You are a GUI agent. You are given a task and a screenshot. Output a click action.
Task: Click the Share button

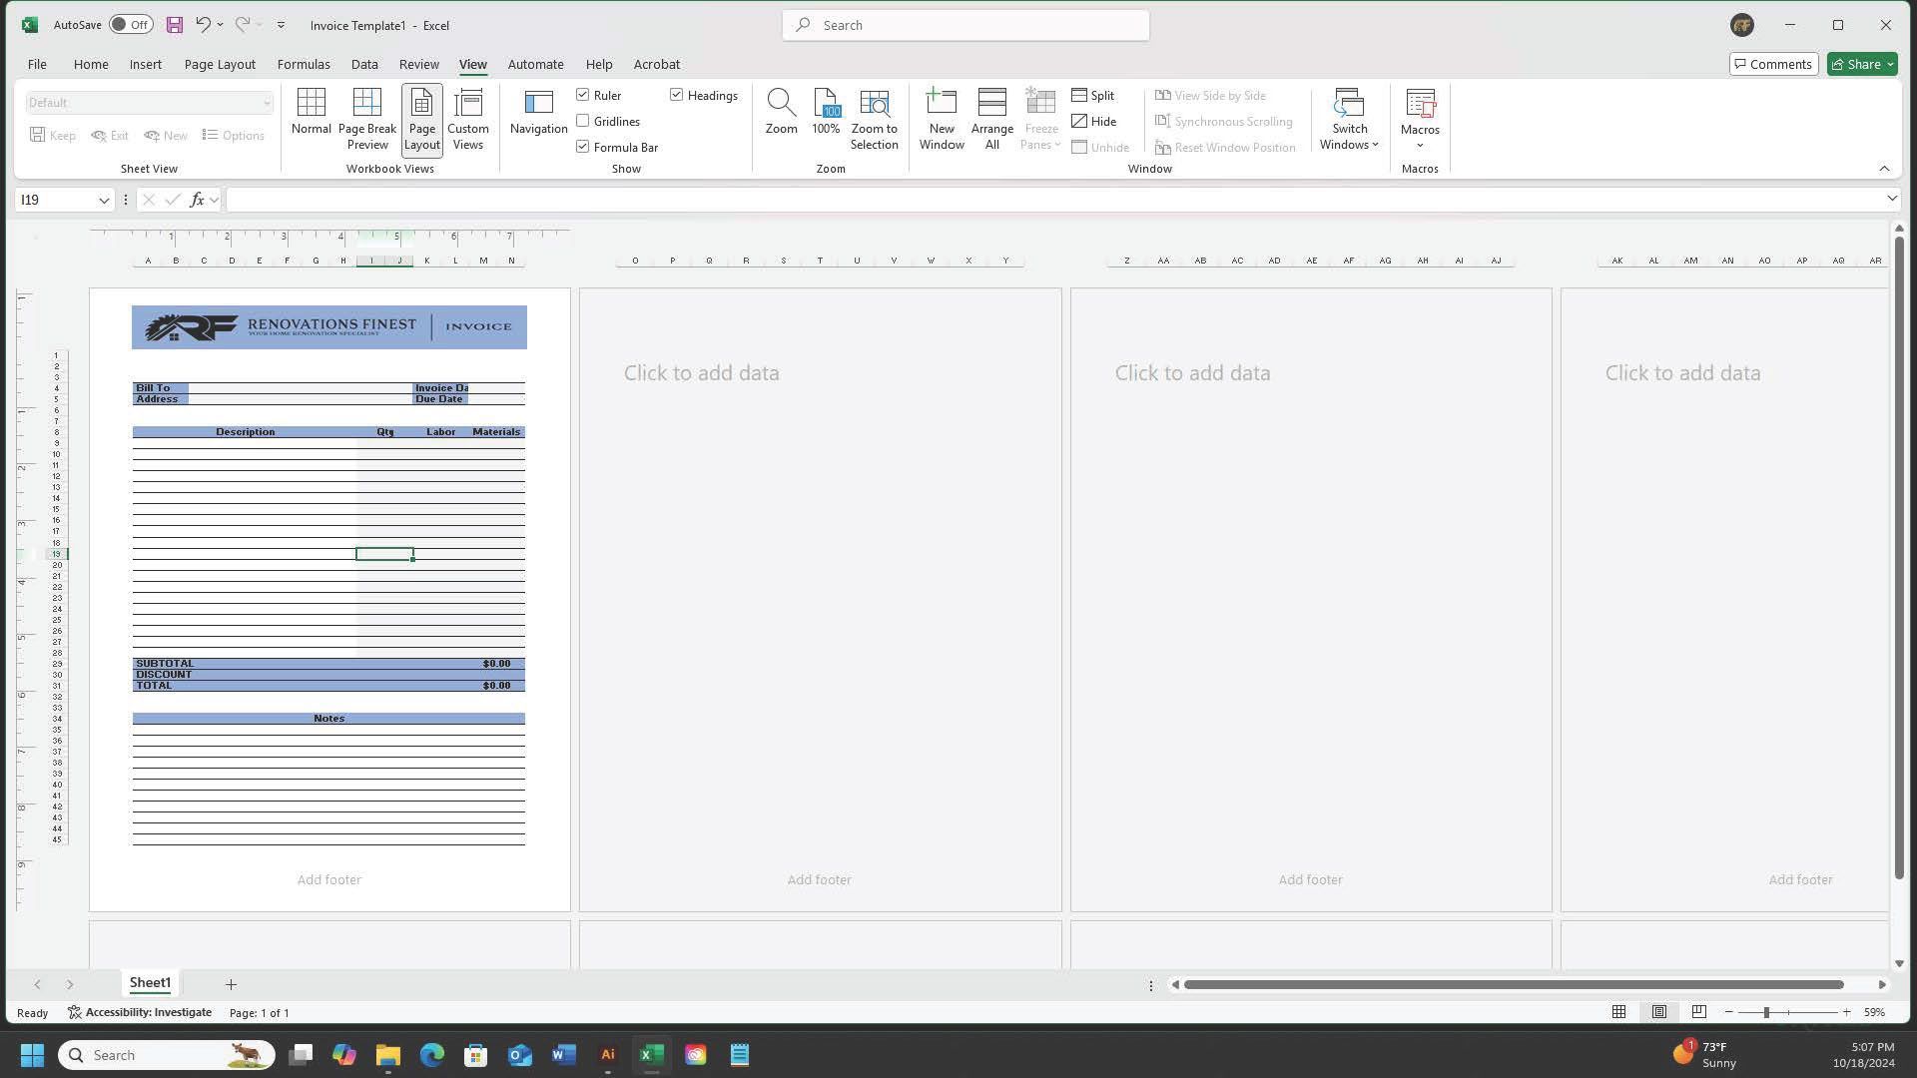(1859, 63)
